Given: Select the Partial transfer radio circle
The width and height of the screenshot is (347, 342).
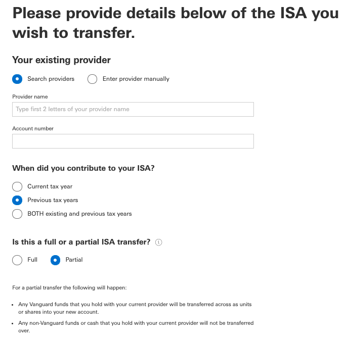Looking at the screenshot, I should pyautogui.click(x=56, y=260).
